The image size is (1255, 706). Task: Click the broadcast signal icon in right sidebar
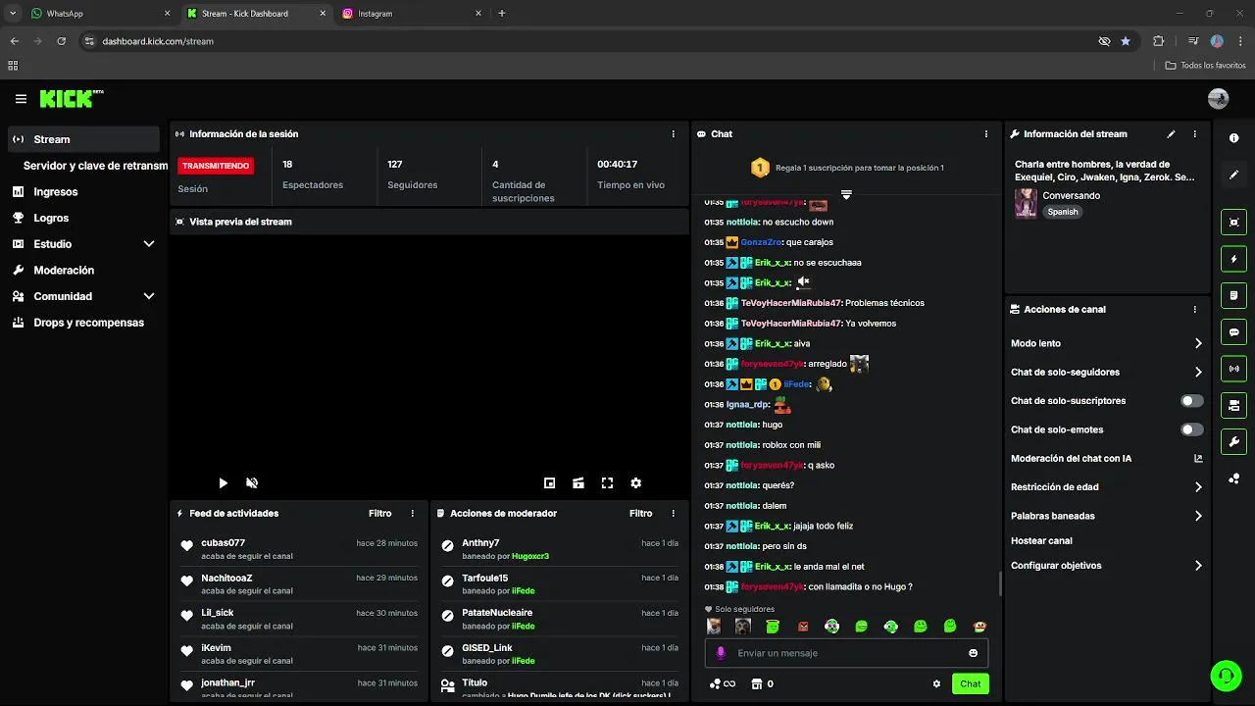1233,369
